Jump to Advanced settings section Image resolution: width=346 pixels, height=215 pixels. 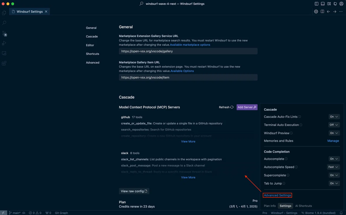tap(93, 62)
